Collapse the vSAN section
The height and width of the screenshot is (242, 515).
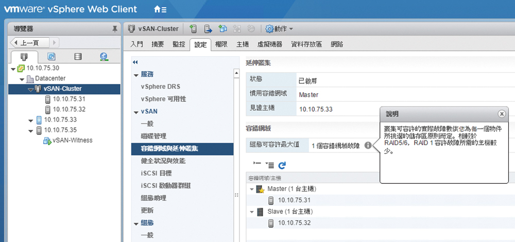pyautogui.click(x=136, y=112)
